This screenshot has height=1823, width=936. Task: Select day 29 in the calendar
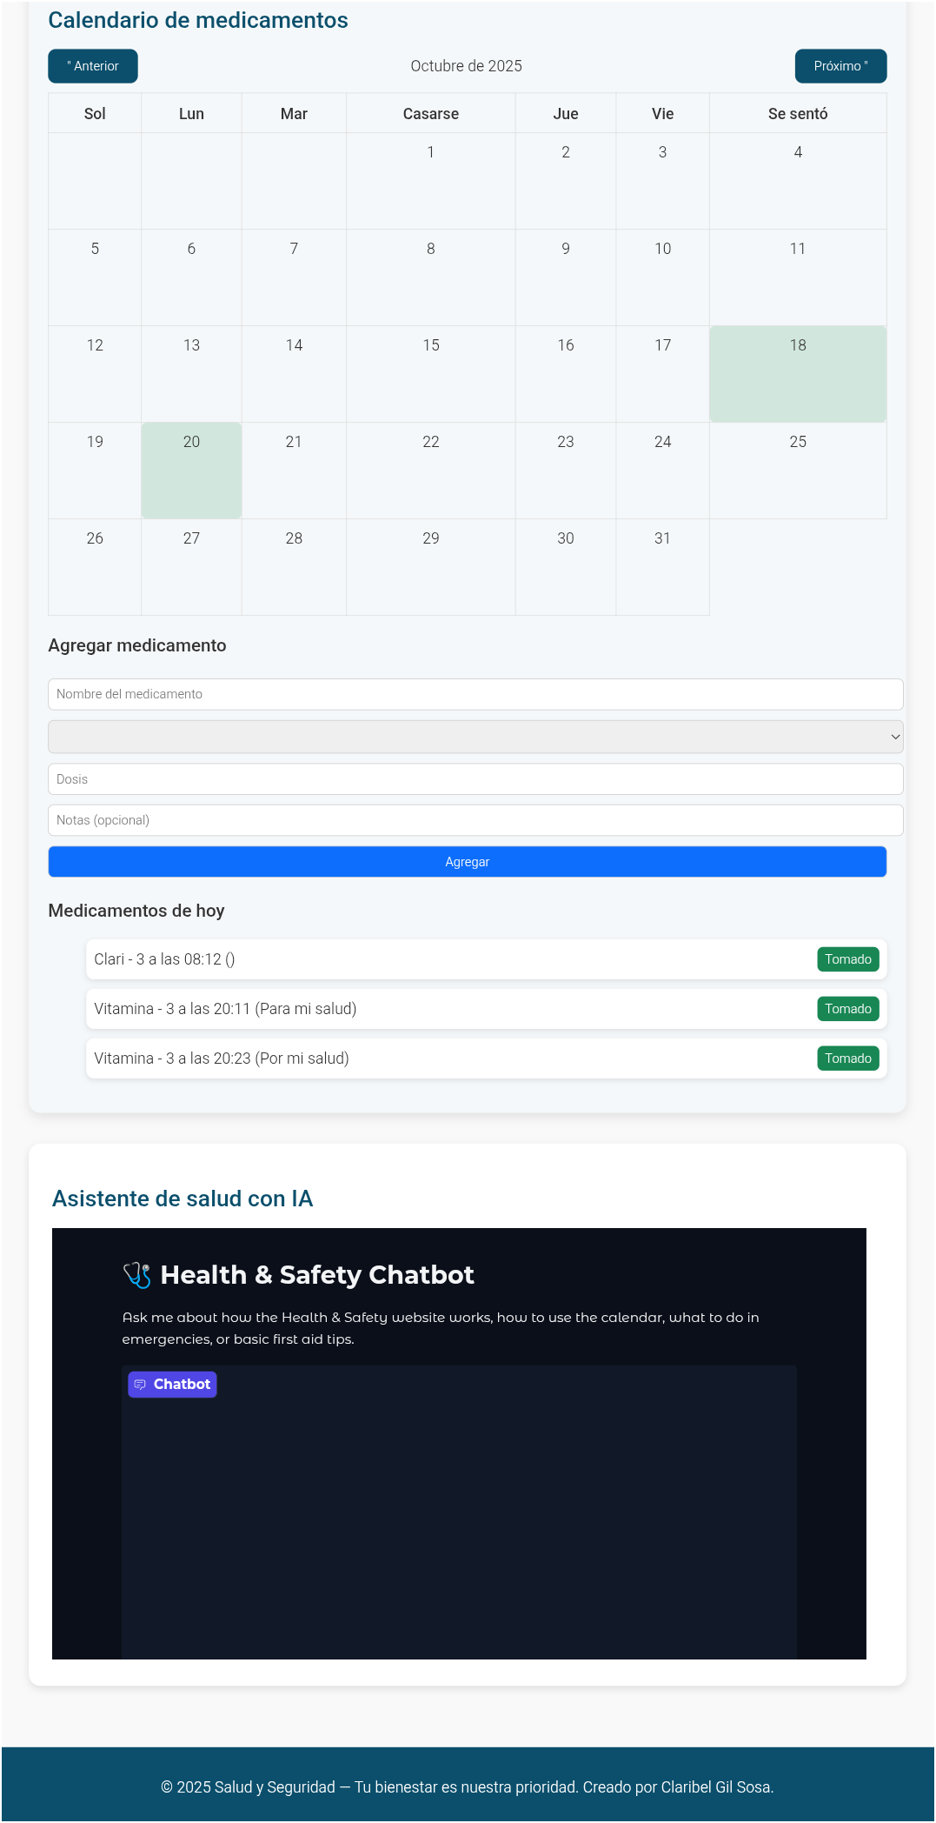pos(431,567)
